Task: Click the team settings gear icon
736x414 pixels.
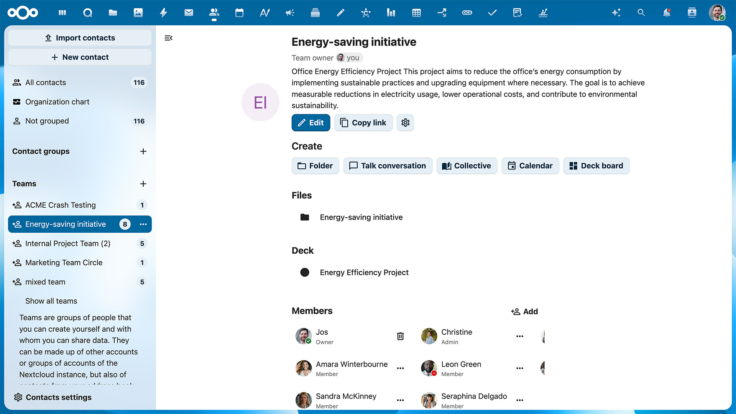Action: (x=405, y=123)
